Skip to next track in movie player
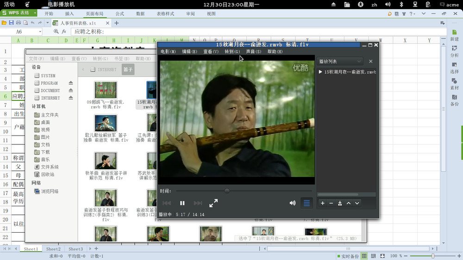463x260 pixels. [198, 203]
